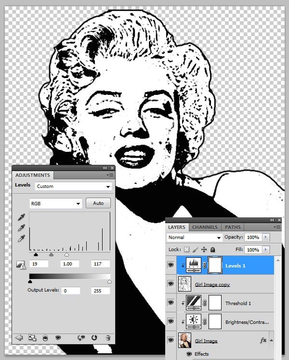Open Levels preset dropdown showing Custom
The height and width of the screenshot is (360, 289).
[x=74, y=187]
